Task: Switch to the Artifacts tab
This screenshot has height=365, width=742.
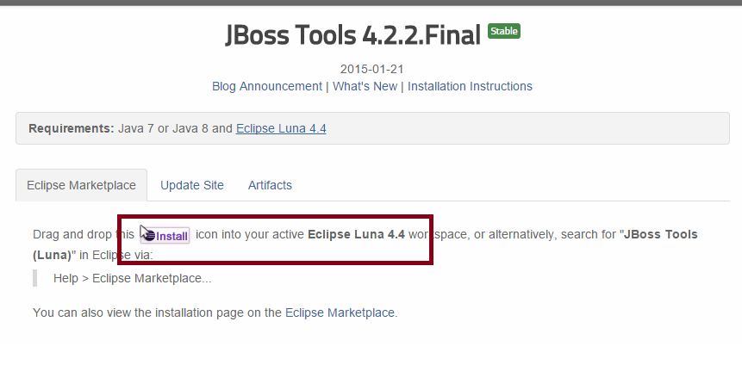Action: click(x=270, y=185)
